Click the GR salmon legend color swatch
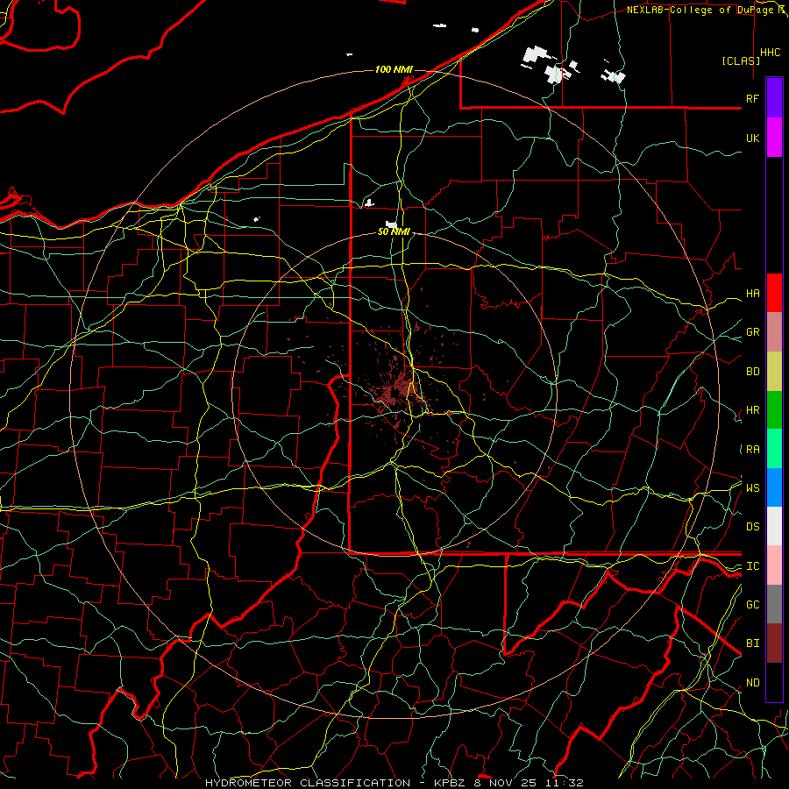Viewport: 789px width, 789px height. click(x=774, y=331)
